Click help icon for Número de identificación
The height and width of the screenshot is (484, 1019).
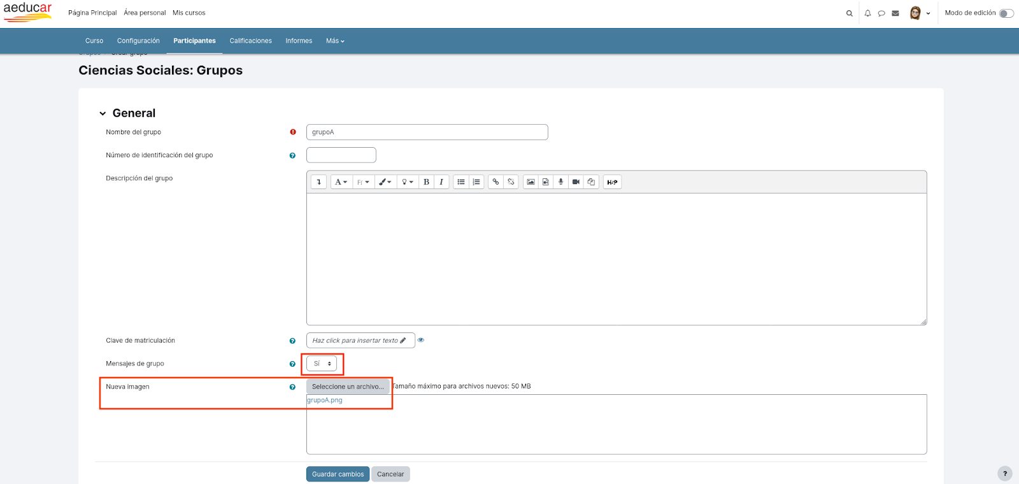click(x=292, y=155)
